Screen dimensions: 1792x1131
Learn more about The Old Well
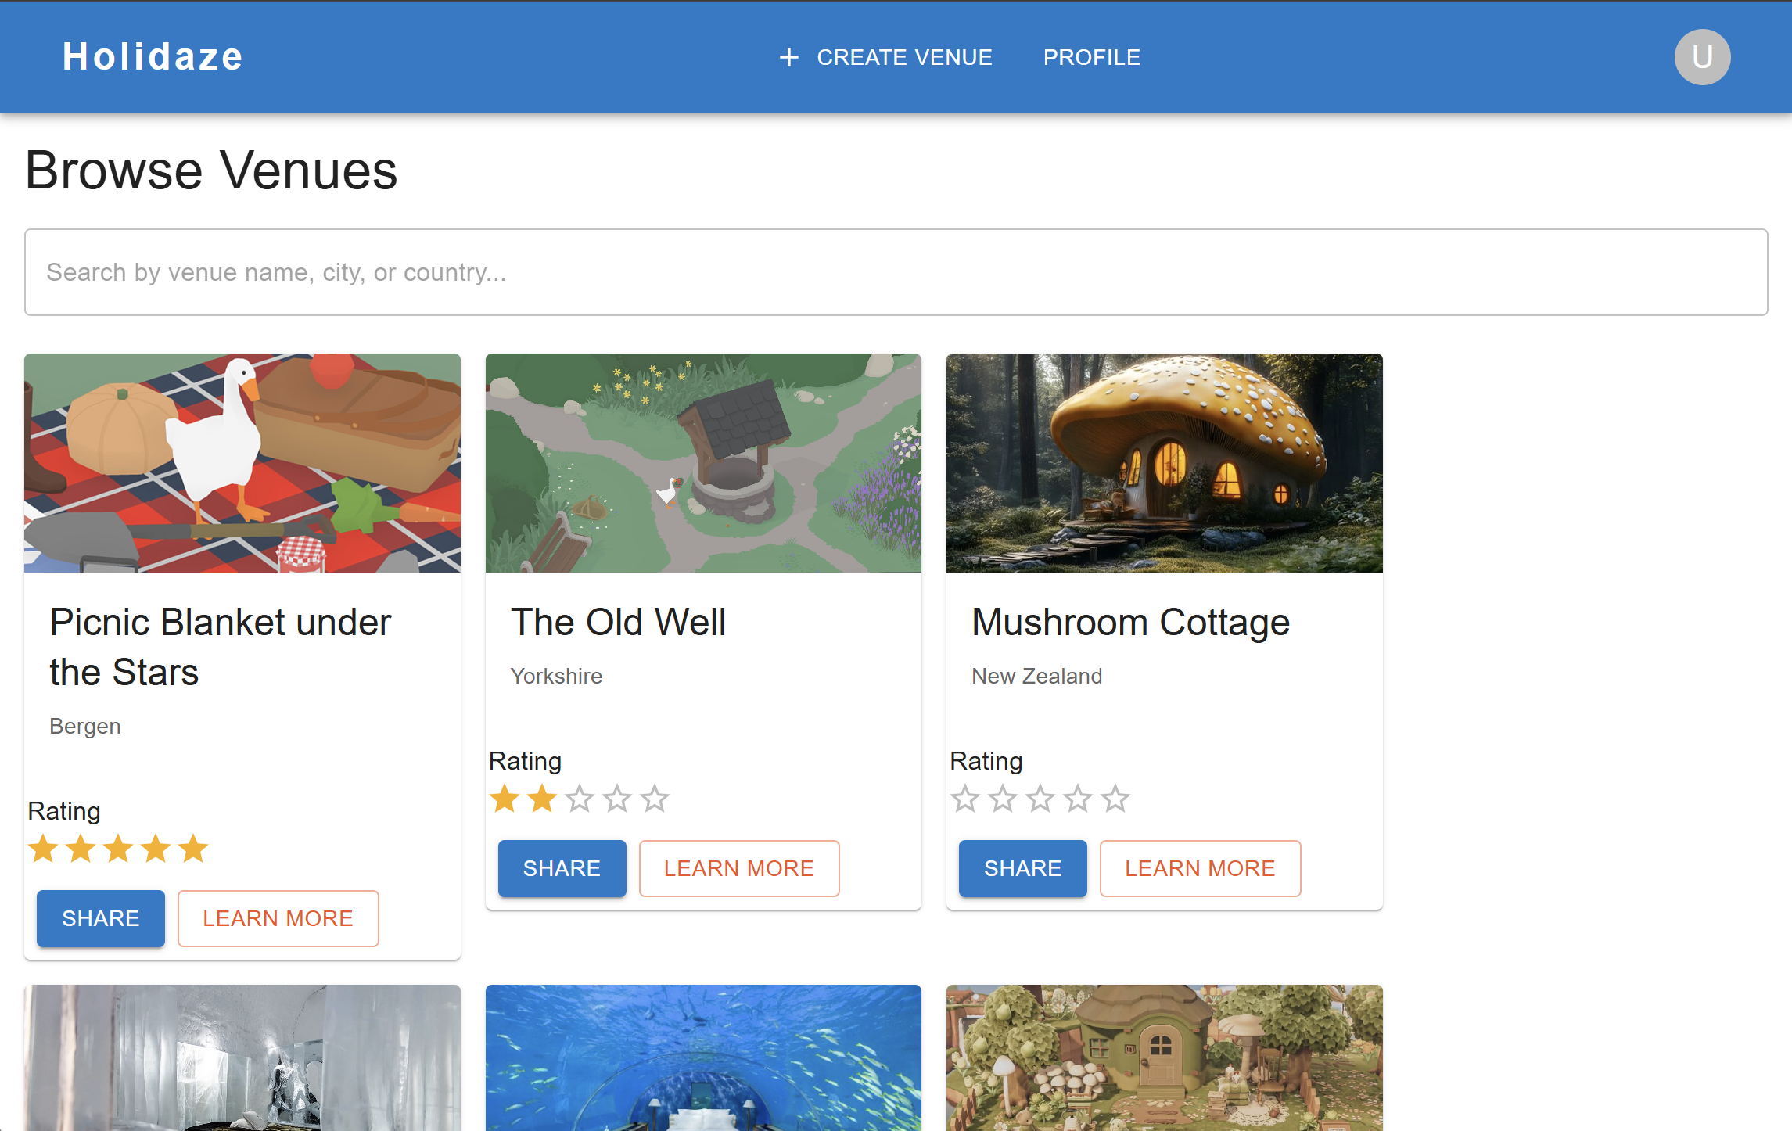(739, 868)
